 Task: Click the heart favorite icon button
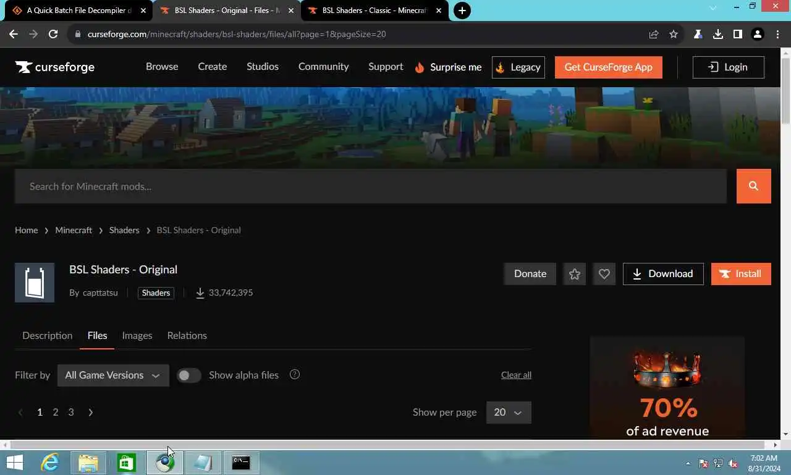604,274
